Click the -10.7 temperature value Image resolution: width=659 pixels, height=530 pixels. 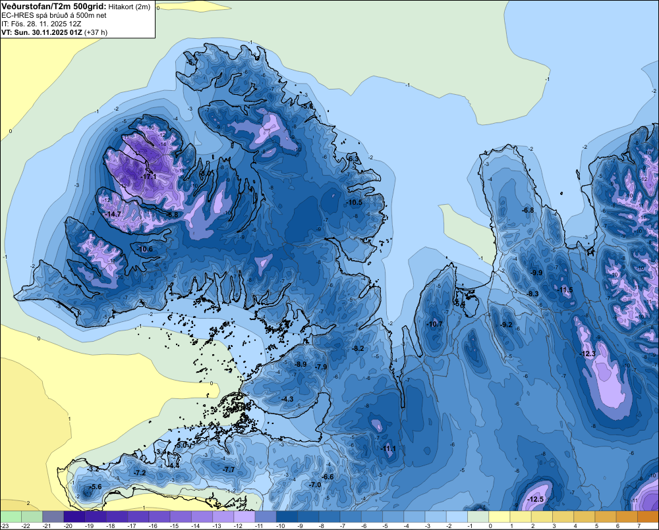pyautogui.click(x=434, y=324)
